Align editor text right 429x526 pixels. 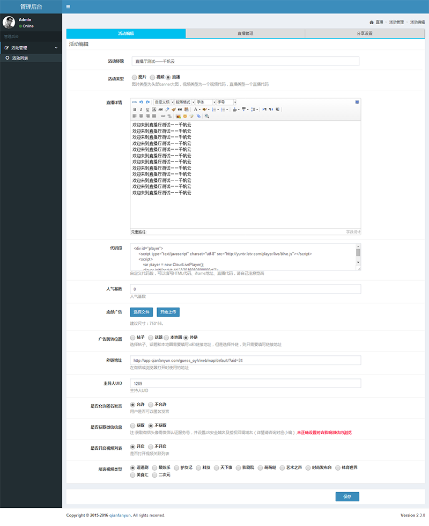pyautogui.click(x=148, y=116)
